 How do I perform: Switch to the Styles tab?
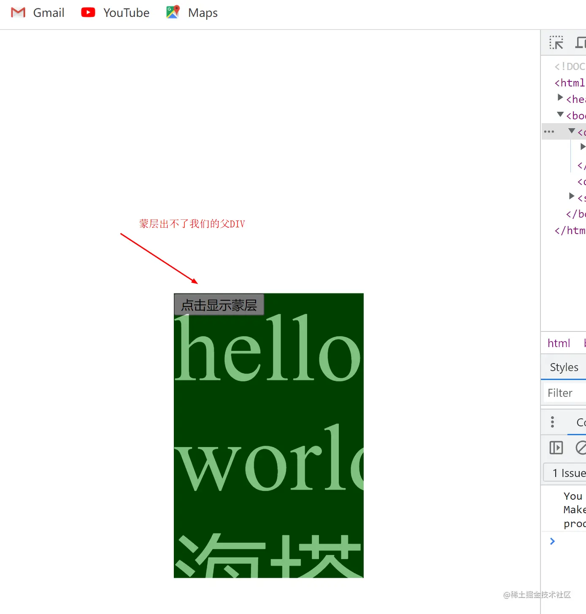(564, 367)
